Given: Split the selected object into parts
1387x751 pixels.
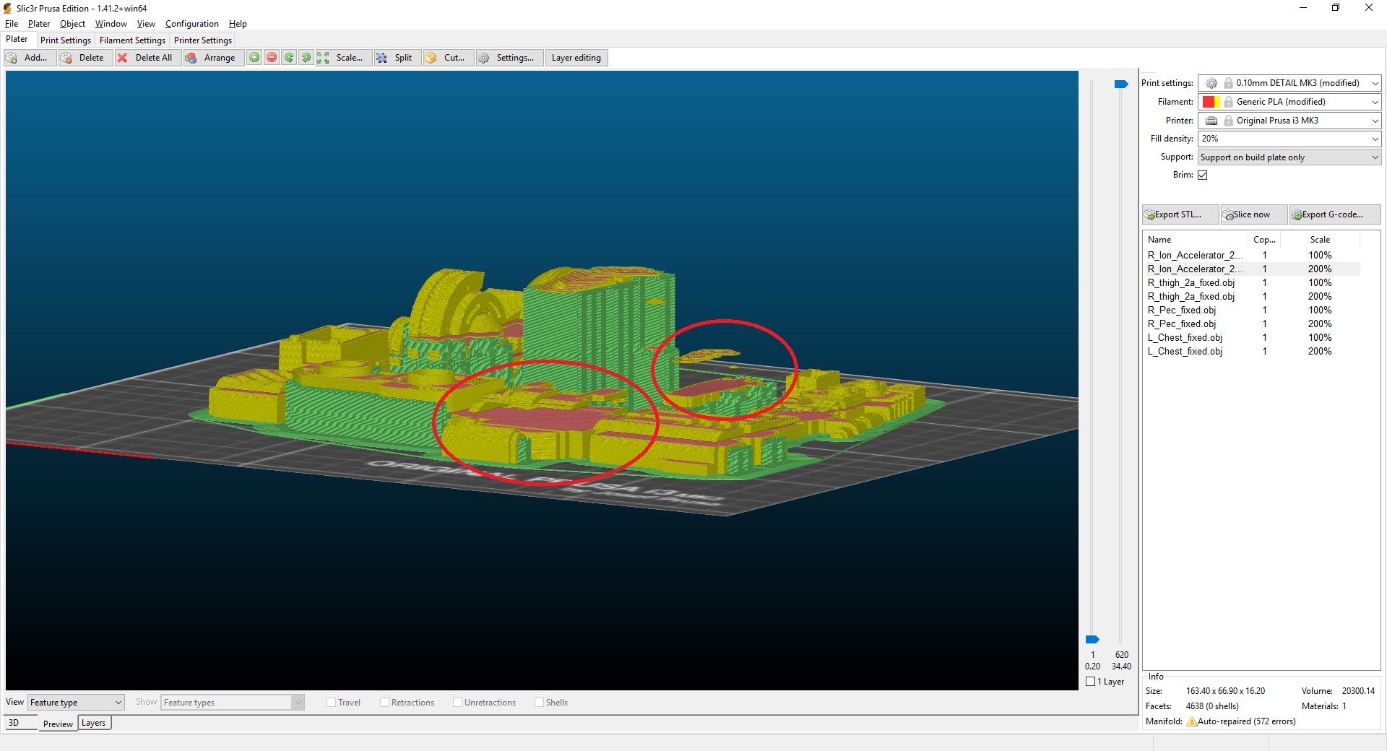Looking at the screenshot, I should (397, 58).
